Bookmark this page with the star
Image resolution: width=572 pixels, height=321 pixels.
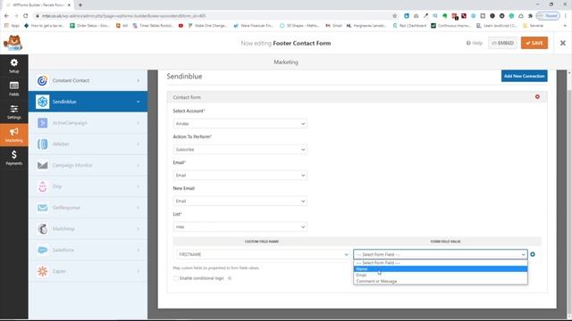(x=394, y=16)
